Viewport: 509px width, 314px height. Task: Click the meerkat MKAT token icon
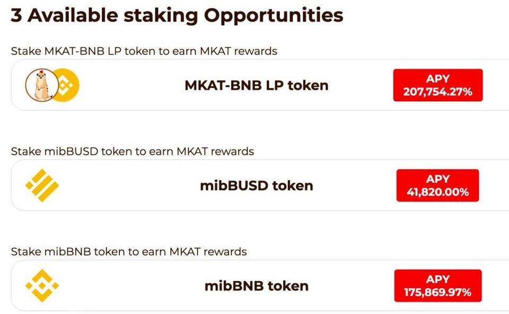point(42,85)
